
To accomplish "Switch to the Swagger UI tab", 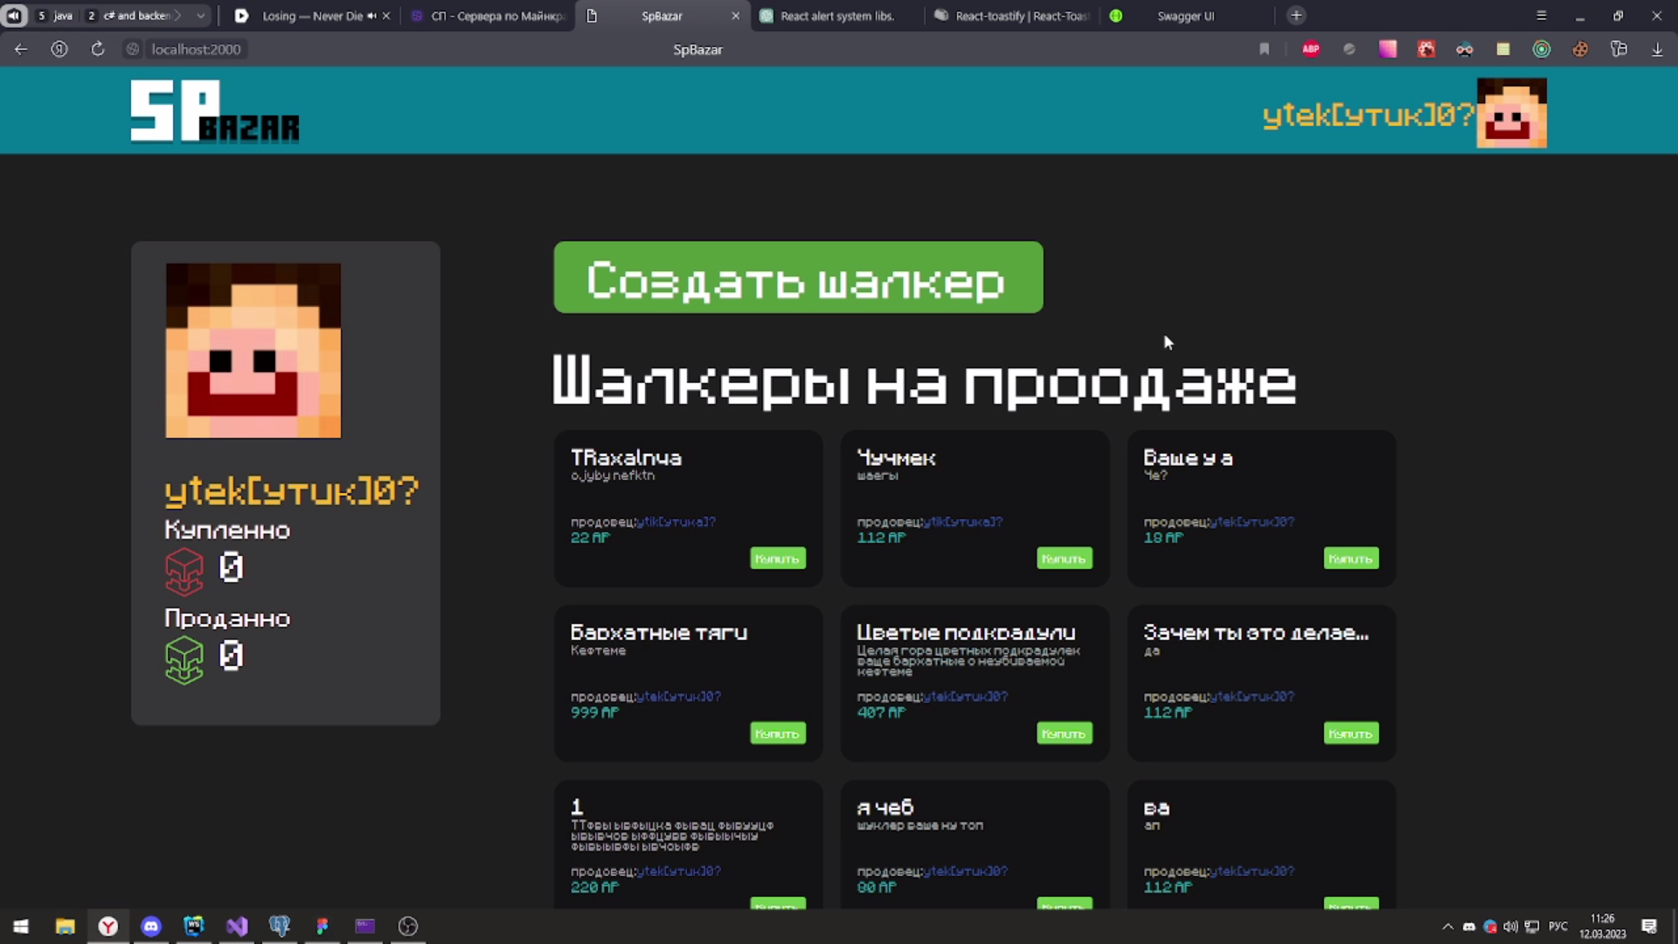I will 1185,15.
